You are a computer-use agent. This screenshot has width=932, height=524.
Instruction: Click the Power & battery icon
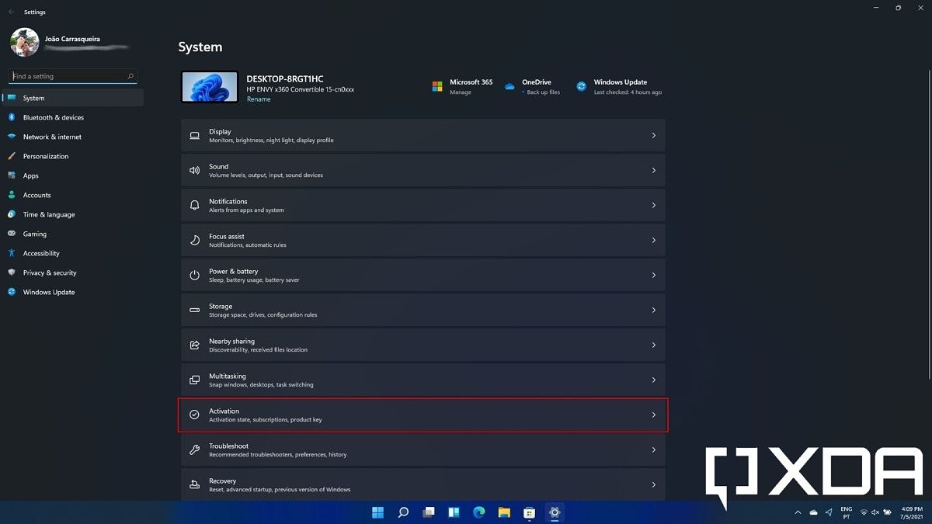tap(194, 276)
